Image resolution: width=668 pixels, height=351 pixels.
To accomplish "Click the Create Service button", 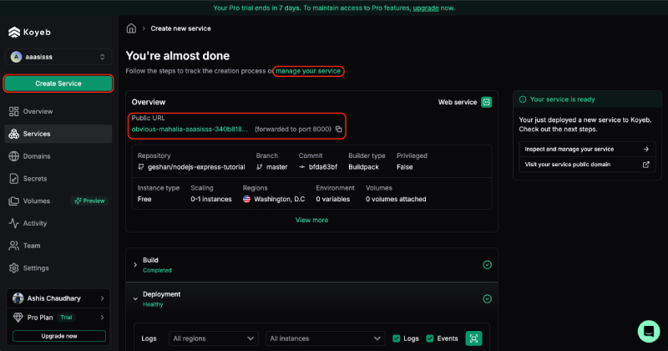I will click(58, 84).
